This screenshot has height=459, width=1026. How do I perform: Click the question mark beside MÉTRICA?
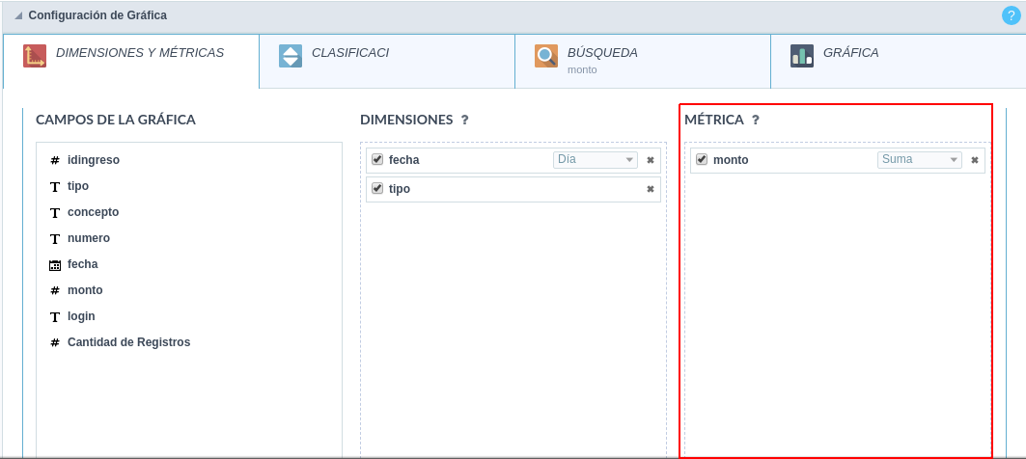tap(756, 121)
